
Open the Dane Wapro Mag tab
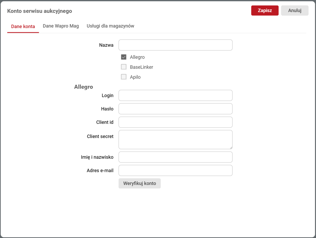coord(61,26)
